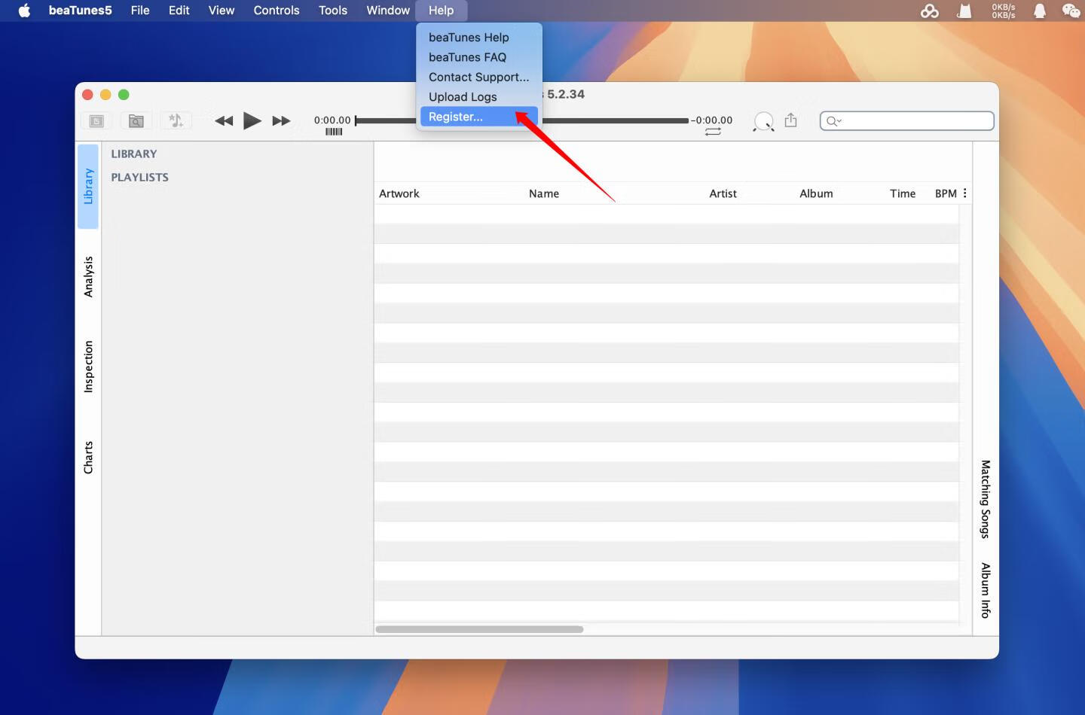Choose beaTunes Help menu entry

tap(478, 38)
